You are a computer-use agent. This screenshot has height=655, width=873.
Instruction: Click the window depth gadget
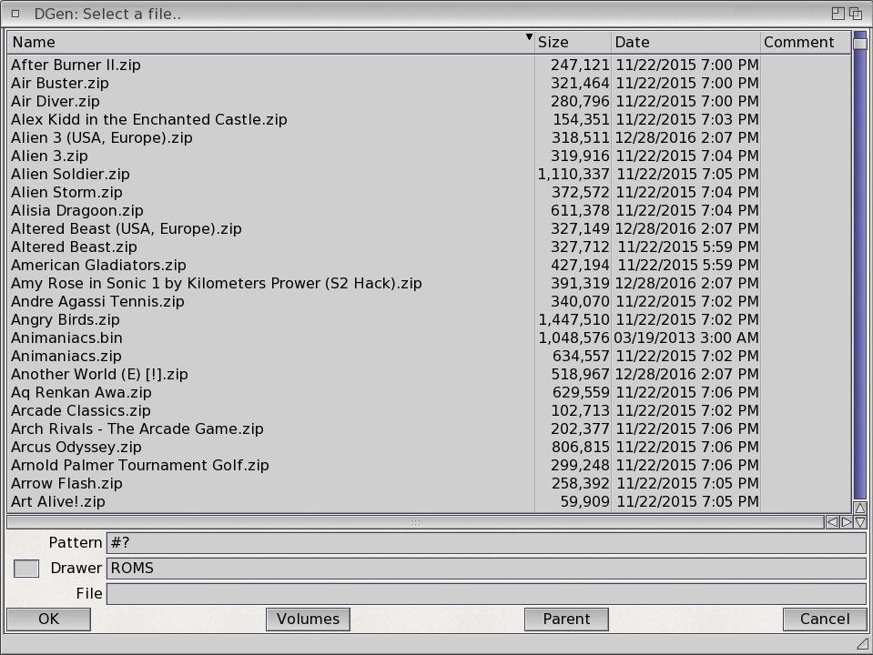[x=856, y=14]
